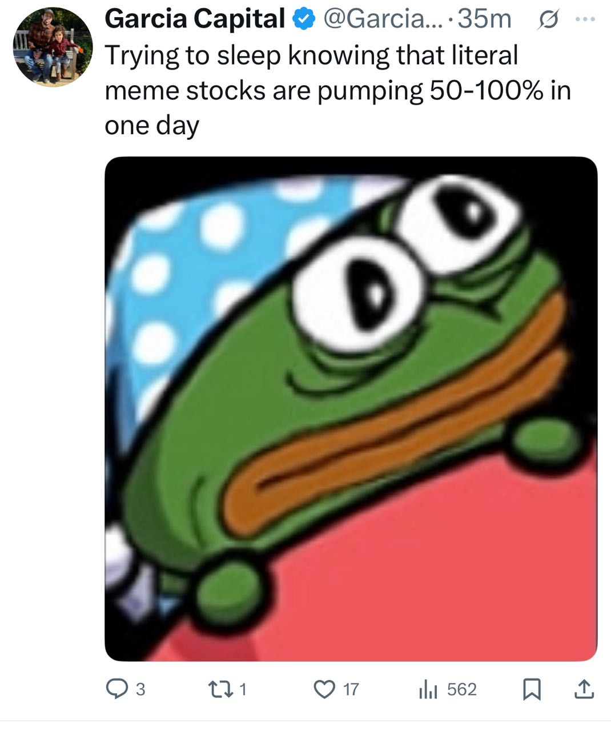The image size is (611, 731).
Task: Click the retweet count number 1
Action: tap(243, 690)
